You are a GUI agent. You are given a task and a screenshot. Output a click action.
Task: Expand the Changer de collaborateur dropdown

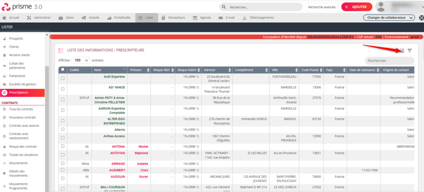(x=389, y=18)
